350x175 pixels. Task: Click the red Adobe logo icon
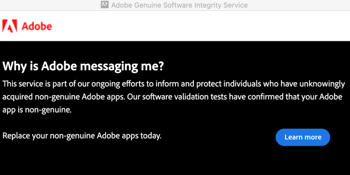pyautogui.click(x=10, y=26)
